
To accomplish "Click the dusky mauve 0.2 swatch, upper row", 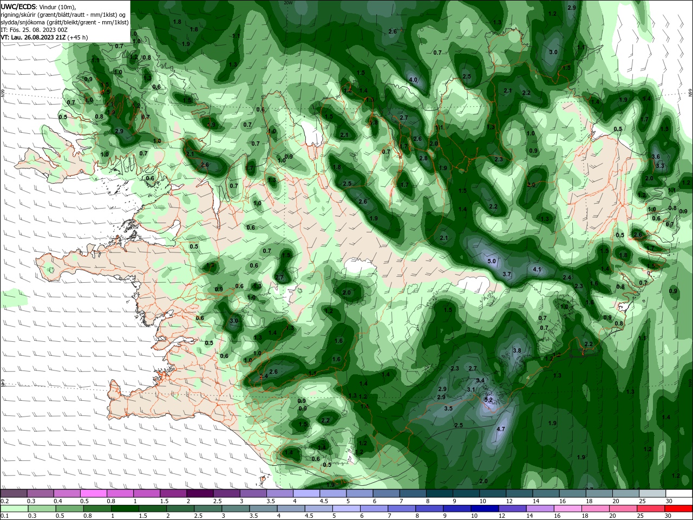I will tap(14, 493).
